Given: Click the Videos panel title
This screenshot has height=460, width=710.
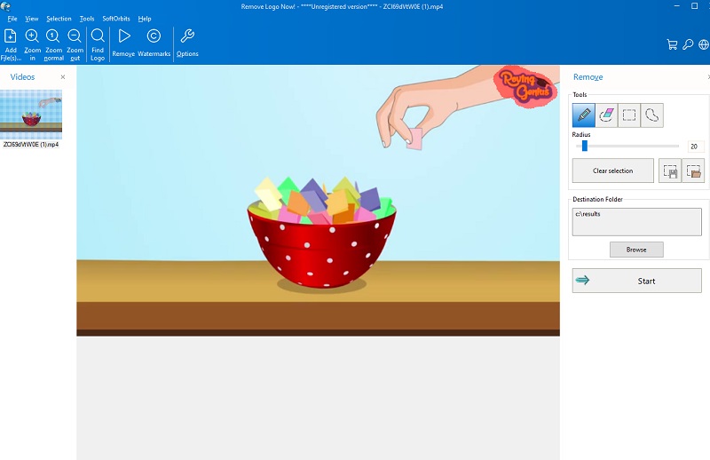Looking at the screenshot, I should (x=23, y=77).
